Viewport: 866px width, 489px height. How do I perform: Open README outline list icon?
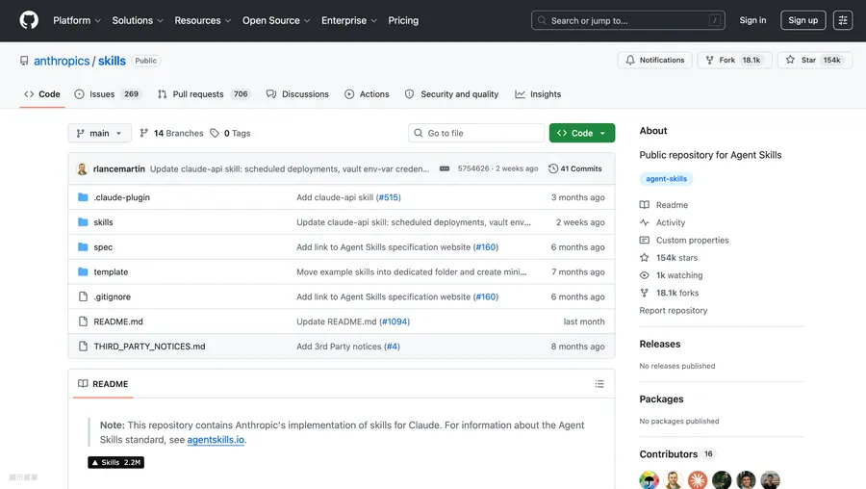point(599,384)
